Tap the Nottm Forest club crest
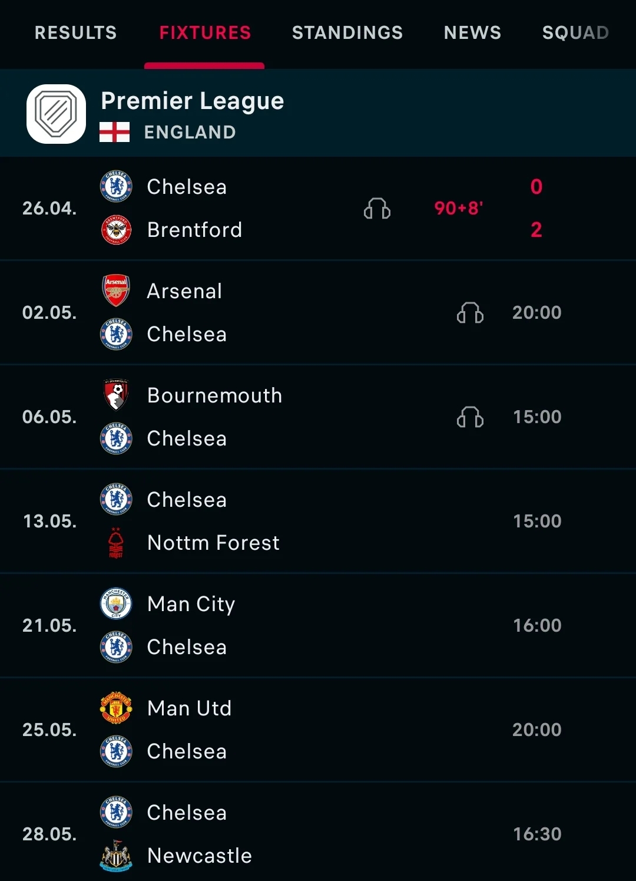Image resolution: width=636 pixels, height=881 pixels. pyautogui.click(x=116, y=543)
